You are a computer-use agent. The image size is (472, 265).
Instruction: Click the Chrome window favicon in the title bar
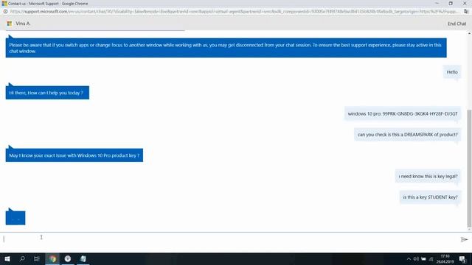tap(4, 4)
